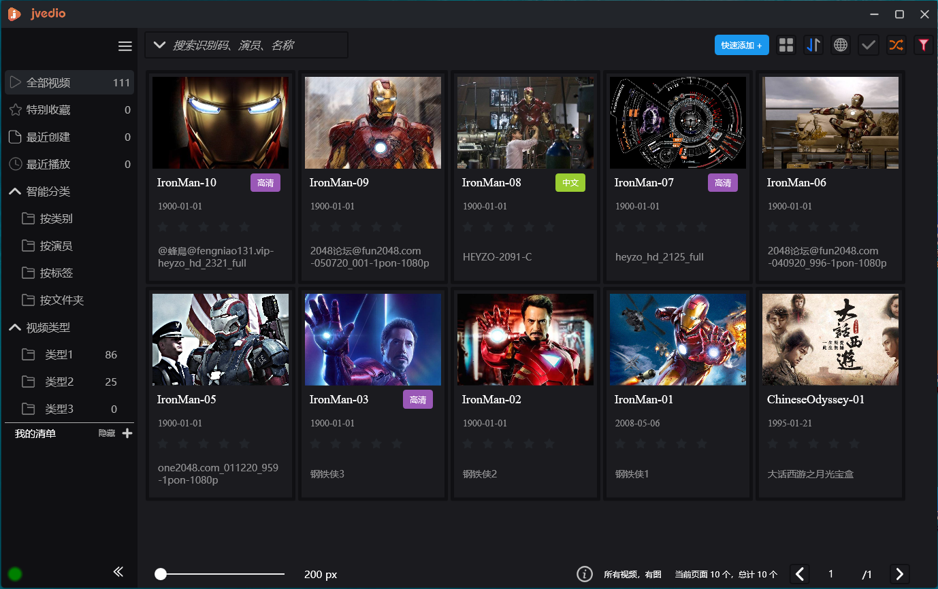The width and height of the screenshot is (938, 589).
Task: Add new list with plus icon
Action: [127, 433]
